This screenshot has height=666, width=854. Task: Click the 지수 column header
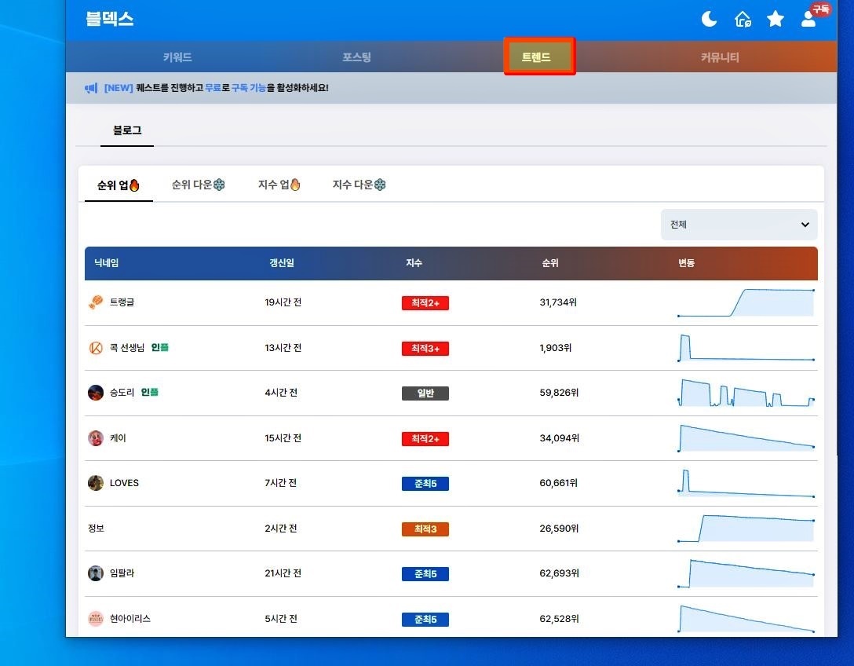coord(414,262)
